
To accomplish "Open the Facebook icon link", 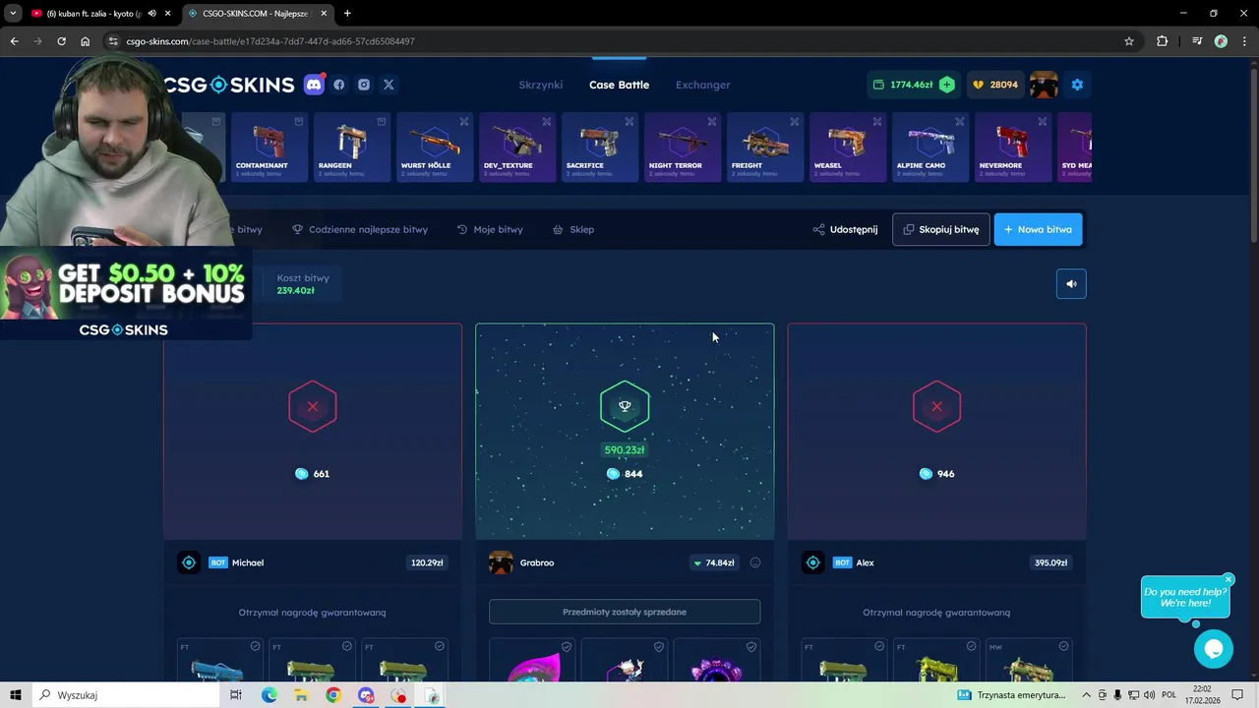I will pos(339,85).
